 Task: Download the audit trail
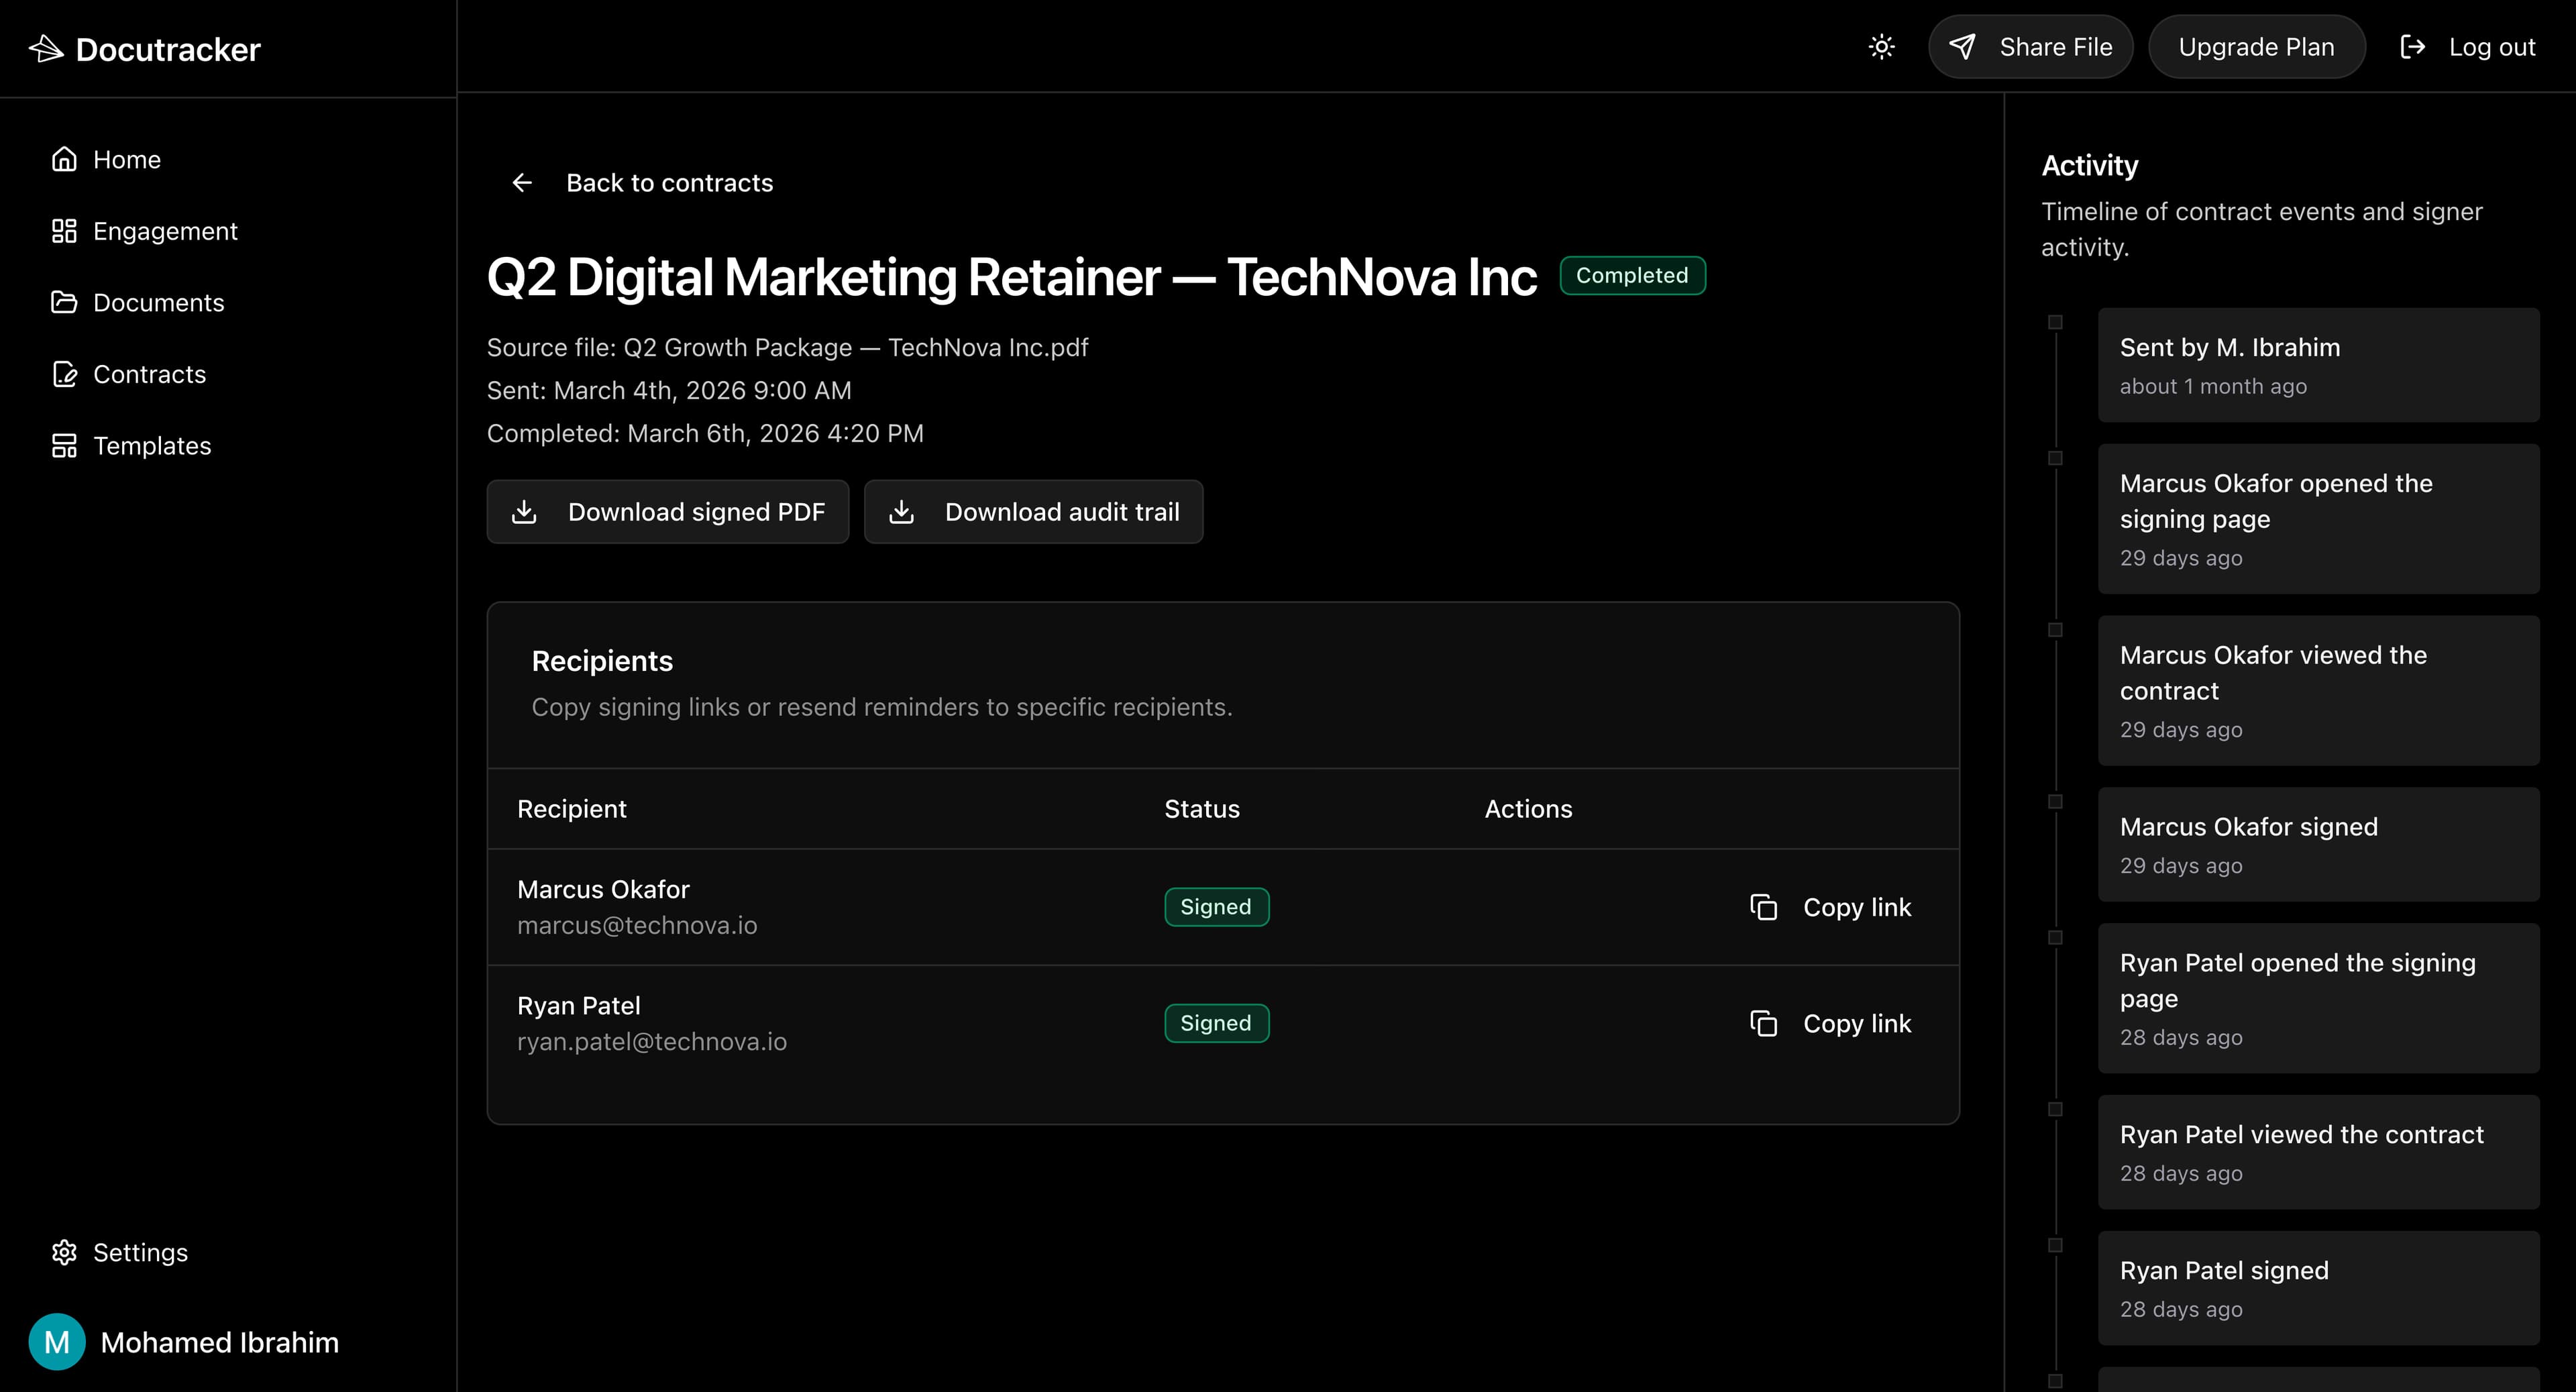click(x=1033, y=512)
